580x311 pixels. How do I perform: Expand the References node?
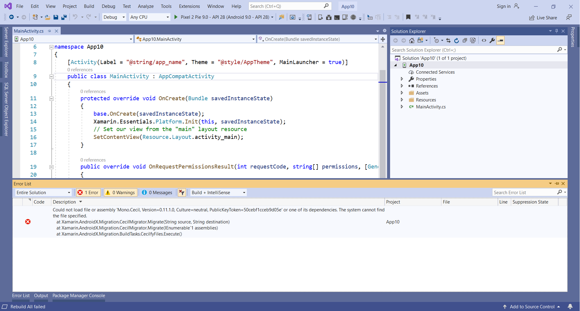tap(402, 86)
